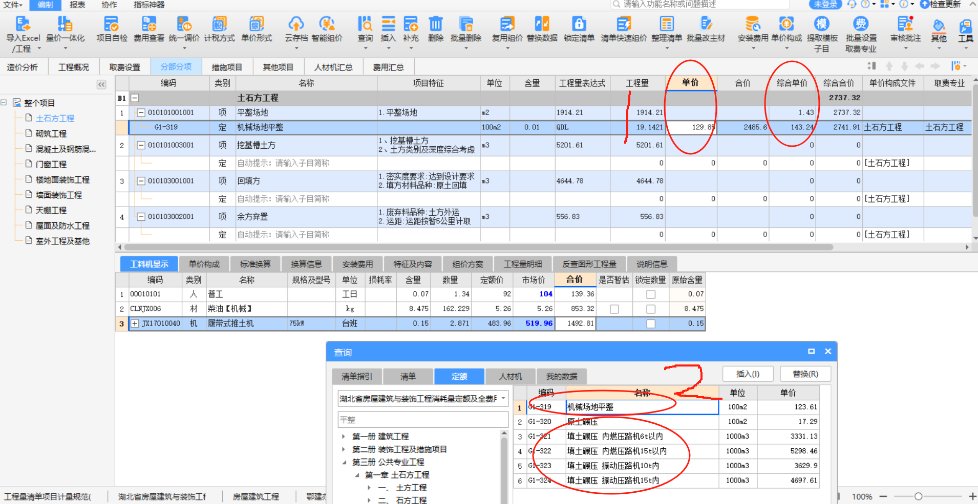Collapse the 土石方工程 B1 section row

pos(135,98)
